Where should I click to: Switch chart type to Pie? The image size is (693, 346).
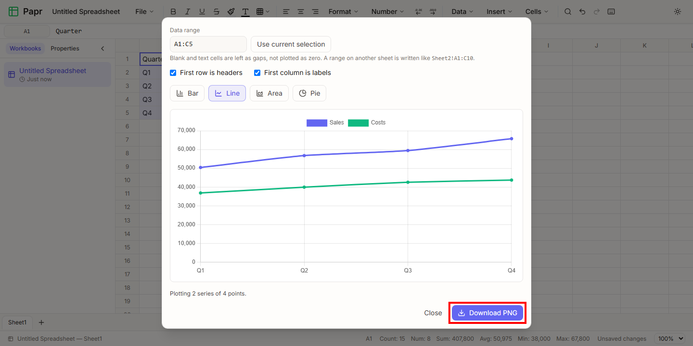coord(309,93)
